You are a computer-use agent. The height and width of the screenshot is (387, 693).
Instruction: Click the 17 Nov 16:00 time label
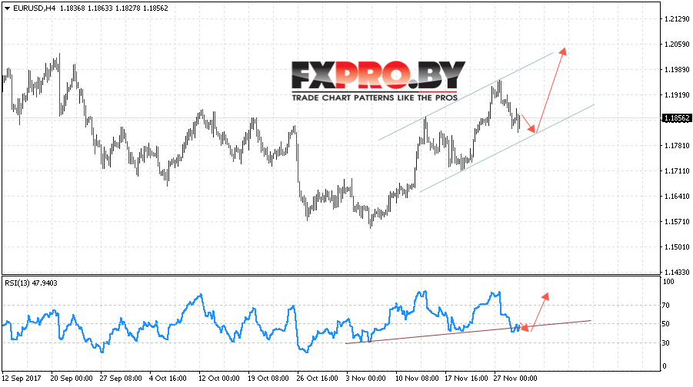pos(466,379)
